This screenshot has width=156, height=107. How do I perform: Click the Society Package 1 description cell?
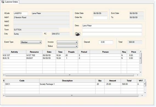coord(67,84)
